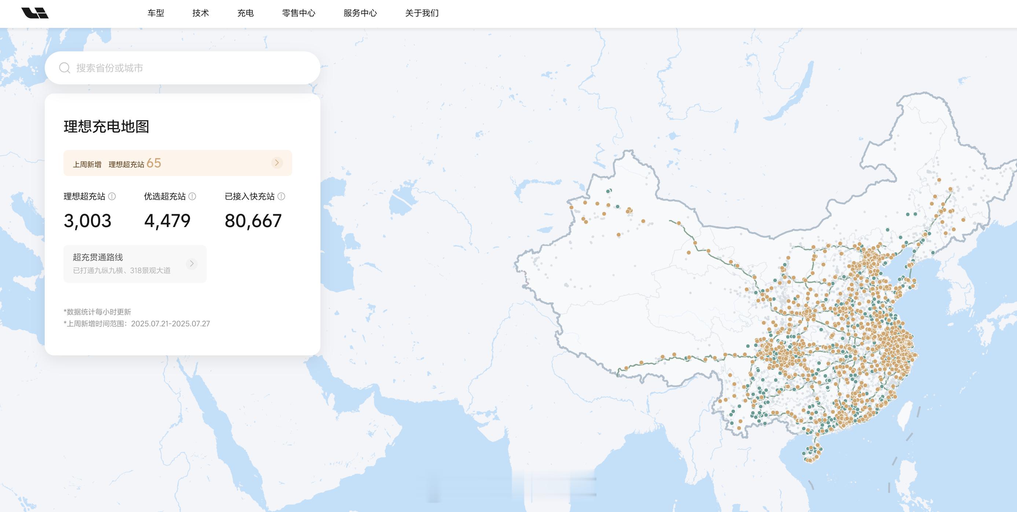
Task: Show info for 已接入快充站
Action: pos(281,196)
